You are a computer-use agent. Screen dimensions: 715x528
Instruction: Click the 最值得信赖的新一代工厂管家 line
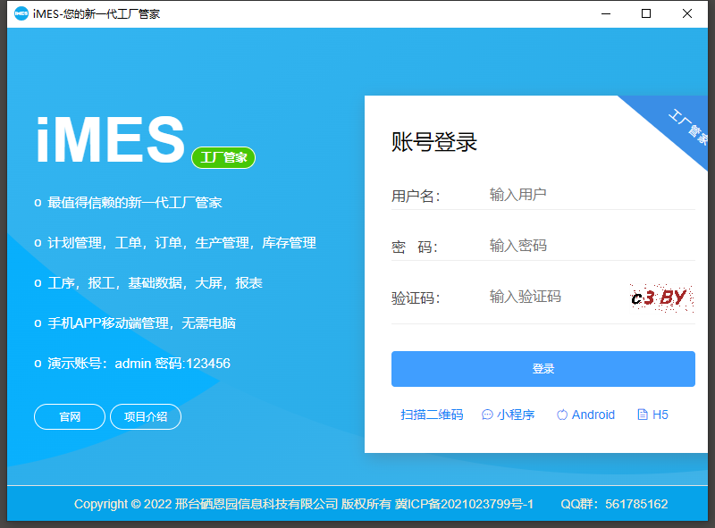[x=135, y=203]
